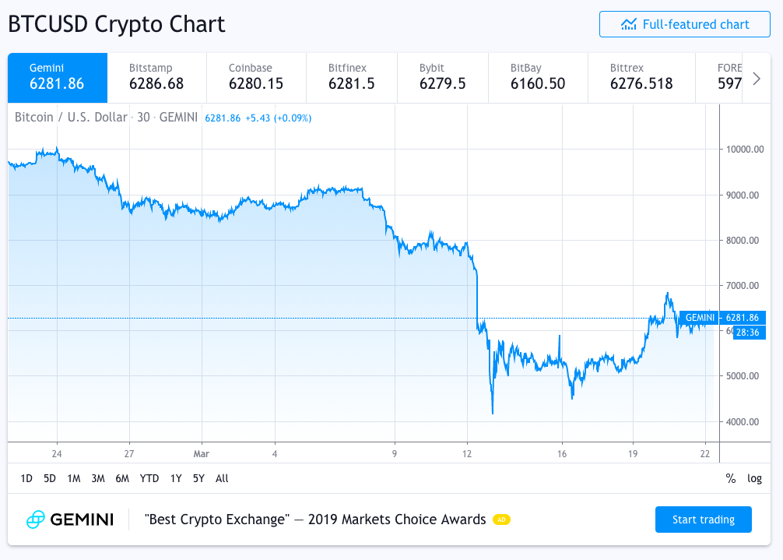Switch to the Bitstamp exchange tab
Screen dimensions: 783x560
click(x=156, y=77)
